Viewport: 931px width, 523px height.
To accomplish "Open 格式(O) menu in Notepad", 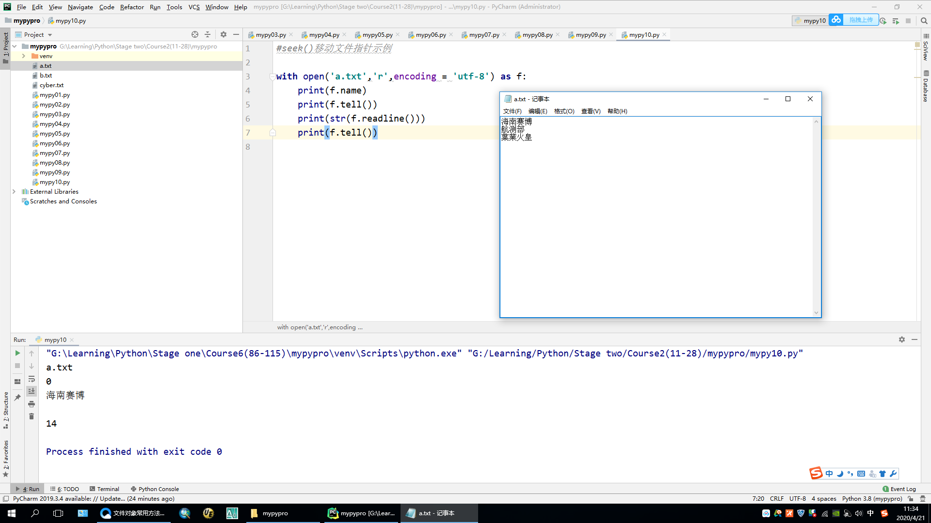I will [x=564, y=111].
